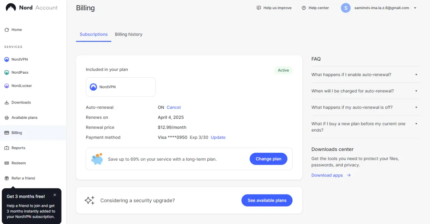The image size is (430, 224).
Task: Click the arrow next to Download apps
Action: 349,175
